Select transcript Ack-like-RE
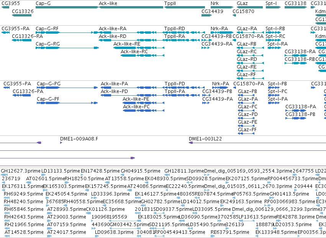 point(127,44)
